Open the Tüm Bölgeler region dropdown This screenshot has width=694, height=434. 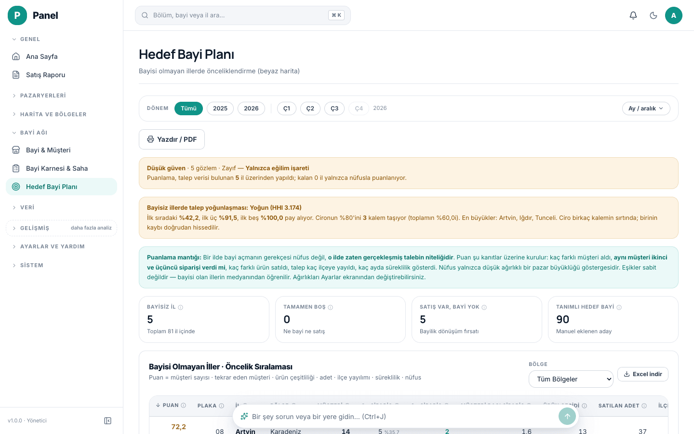click(x=571, y=379)
